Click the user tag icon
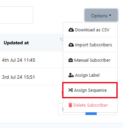This screenshot has height=128, width=123. click(x=71, y=75)
